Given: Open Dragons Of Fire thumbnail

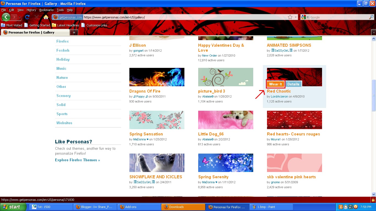Looking at the screenshot, I should 157,77.
